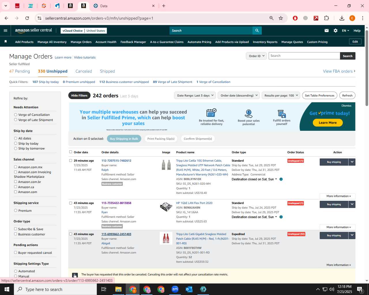Open Results per page dropdown

coord(281,95)
